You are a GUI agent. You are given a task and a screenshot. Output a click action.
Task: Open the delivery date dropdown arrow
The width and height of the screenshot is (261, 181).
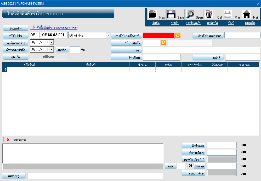click(52, 49)
